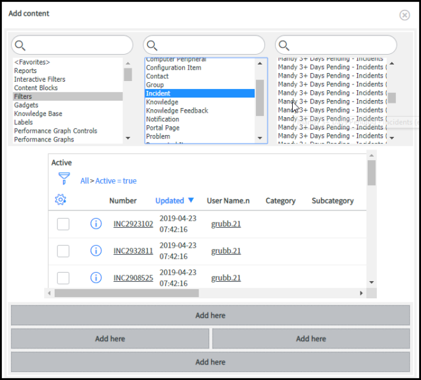Screen dimensions: 421x380
Task: Click third list scroll-down arrow
Action: [x=392, y=138]
